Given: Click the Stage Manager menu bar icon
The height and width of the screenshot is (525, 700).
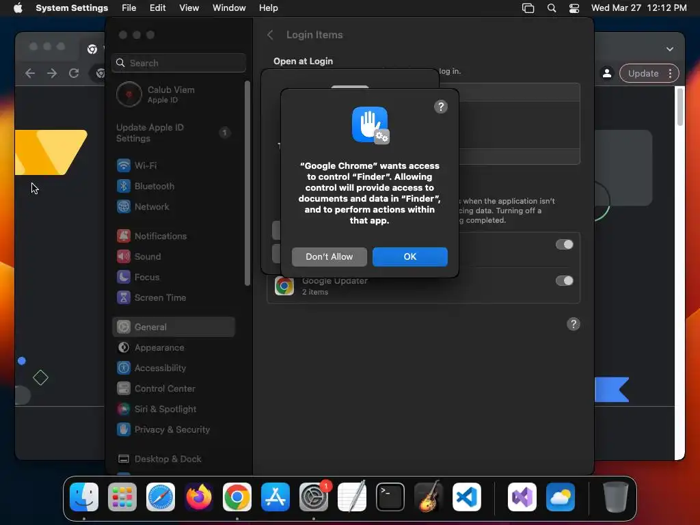Looking at the screenshot, I should point(528,8).
